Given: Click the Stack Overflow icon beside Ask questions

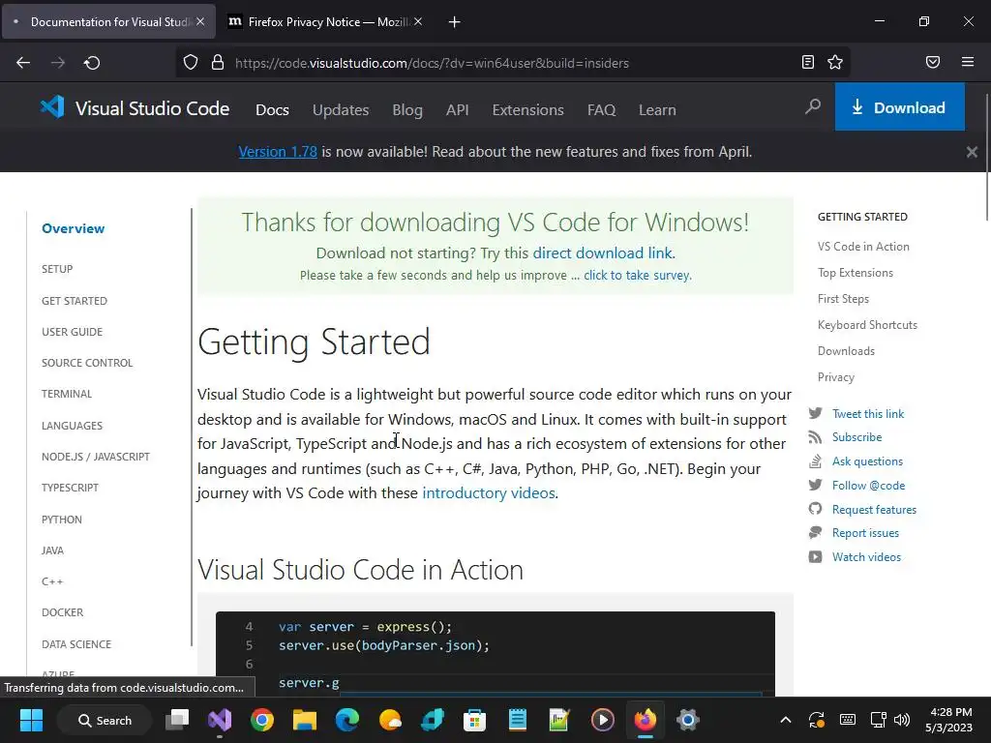Looking at the screenshot, I should (x=815, y=461).
